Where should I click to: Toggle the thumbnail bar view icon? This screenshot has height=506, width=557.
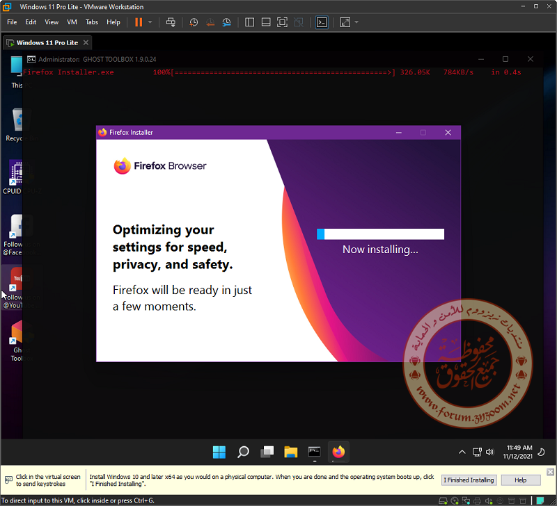click(266, 22)
